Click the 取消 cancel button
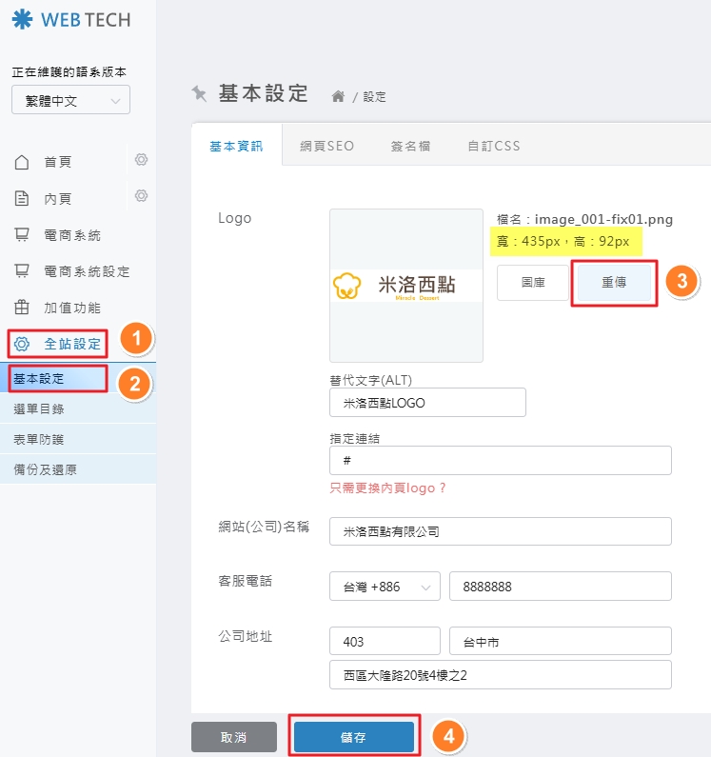The image size is (711, 757). (234, 737)
